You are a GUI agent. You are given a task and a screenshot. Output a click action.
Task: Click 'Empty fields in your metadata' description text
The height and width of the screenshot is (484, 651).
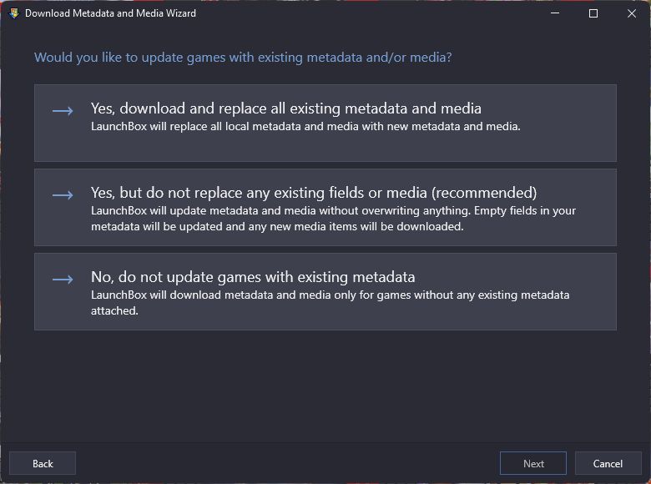pos(333,219)
